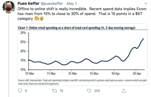The image size is (151, 97).
Task: Click the reply speech bubble icon
Action: [20, 91]
